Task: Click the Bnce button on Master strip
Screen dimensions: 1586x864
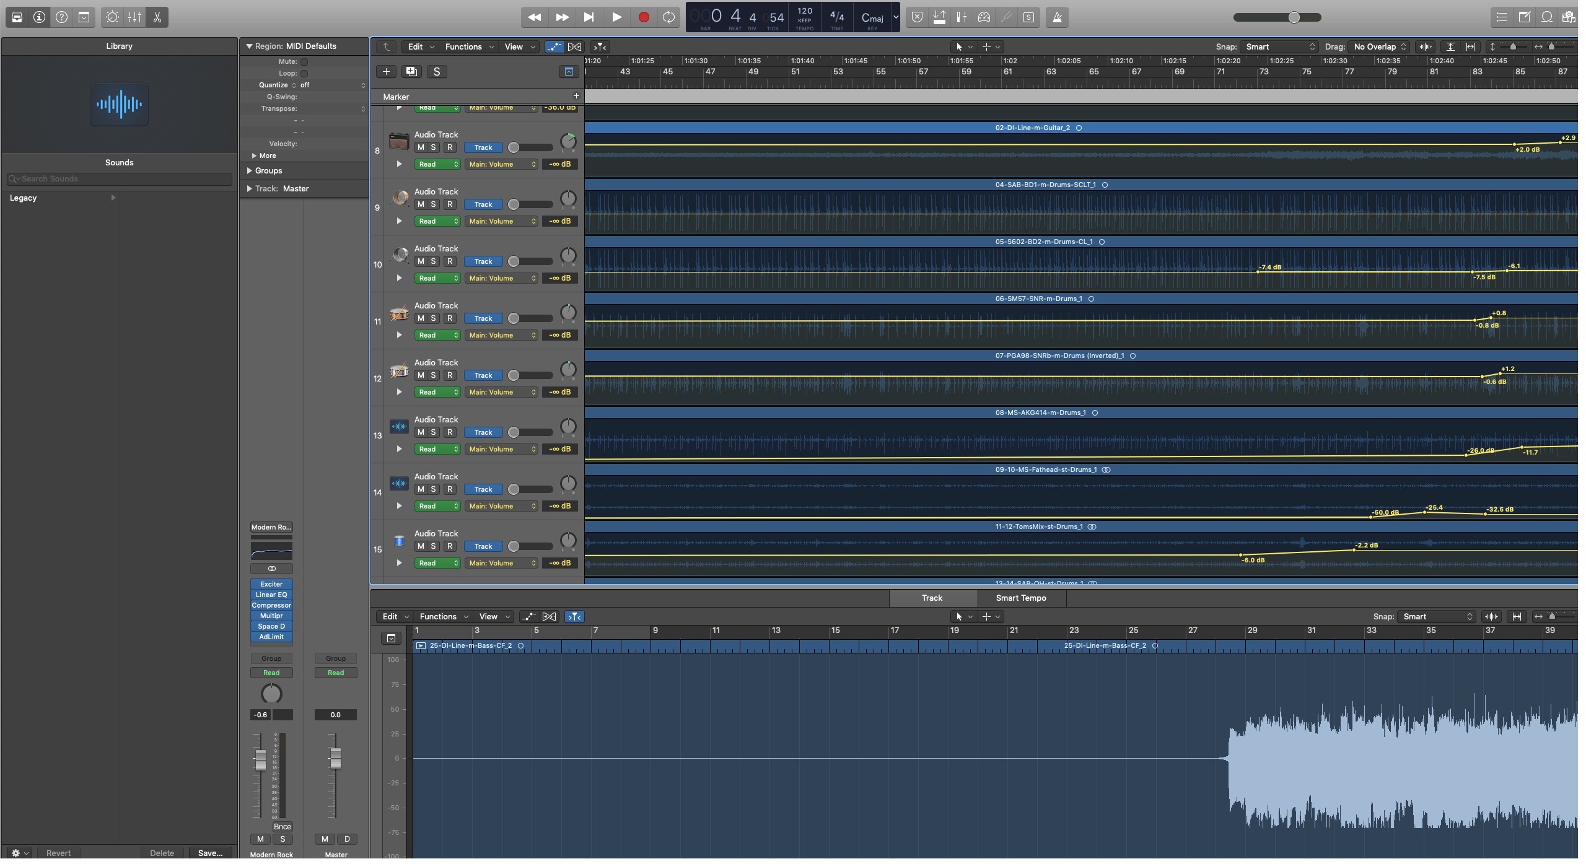Action: 282,827
